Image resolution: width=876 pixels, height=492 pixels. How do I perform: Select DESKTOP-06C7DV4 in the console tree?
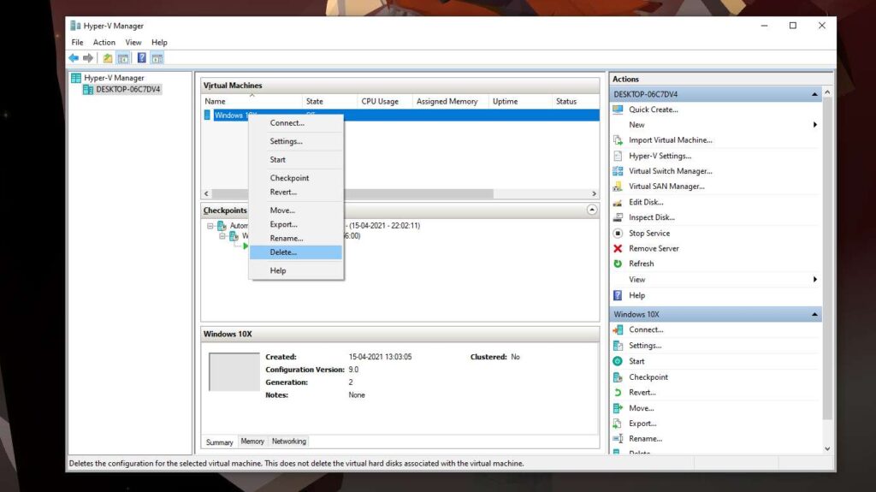pyautogui.click(x=128, y=90)
